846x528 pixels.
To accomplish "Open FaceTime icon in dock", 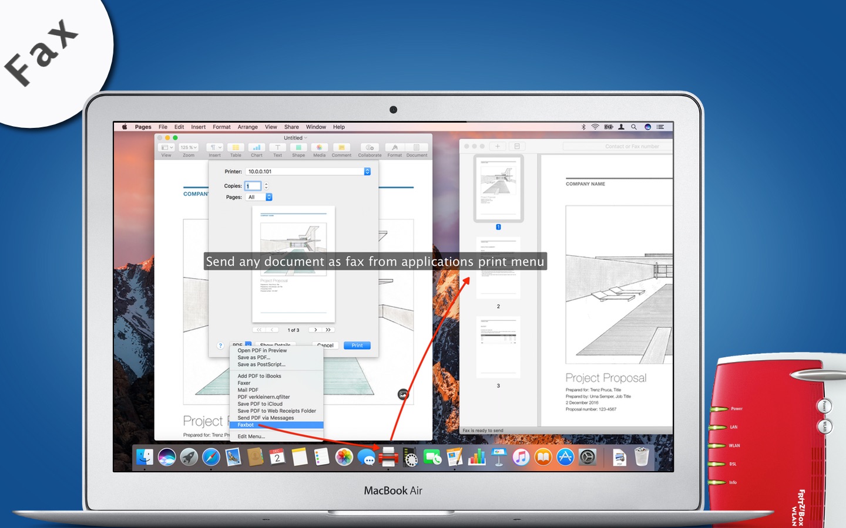I will (432, 457).
